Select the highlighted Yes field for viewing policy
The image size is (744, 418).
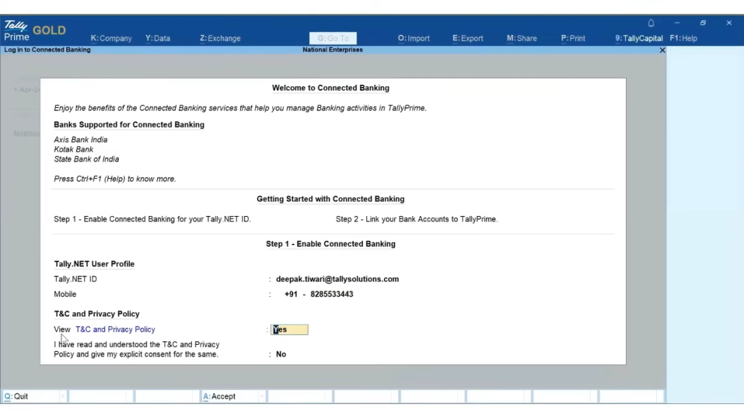pyautogui.click(x=290, y=330)
